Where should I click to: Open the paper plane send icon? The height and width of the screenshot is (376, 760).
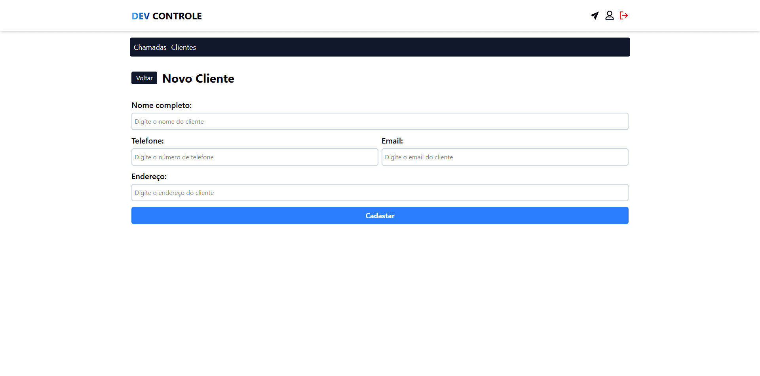coord(595,15)
